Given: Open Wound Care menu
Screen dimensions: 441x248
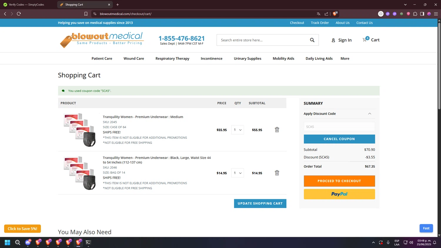Looking at the screenshot, I should tap(134, 58).
